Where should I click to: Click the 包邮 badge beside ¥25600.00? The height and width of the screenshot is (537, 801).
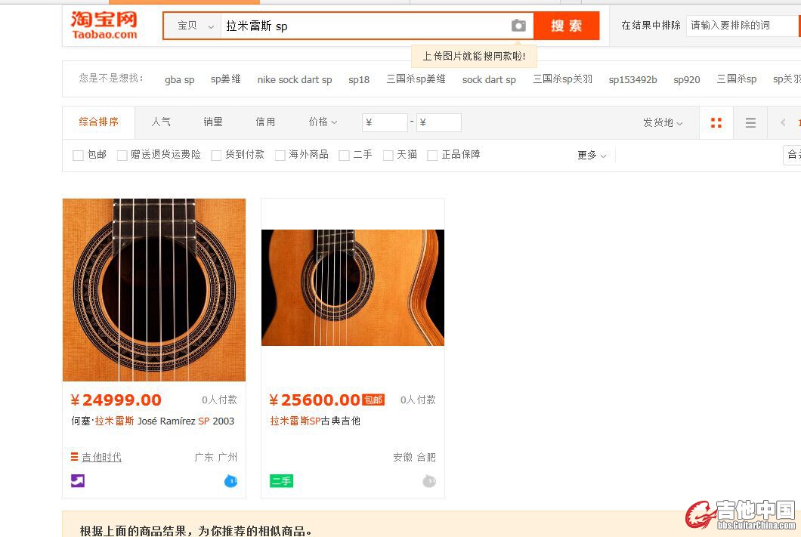(373, 400)
